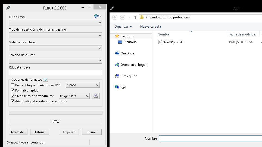Open the Tamaño de clúster dropdown
This screenshot has height=147, width=262.
(x=55, y=61)
